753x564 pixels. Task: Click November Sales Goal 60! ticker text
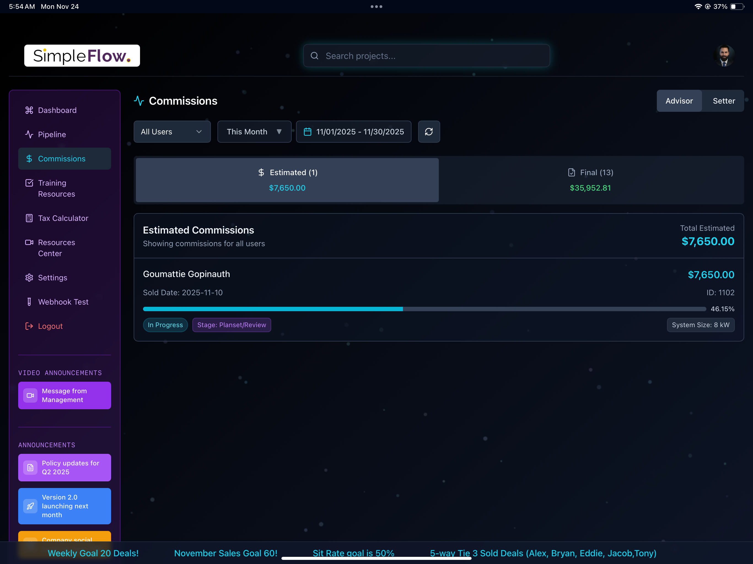point(226,553)
